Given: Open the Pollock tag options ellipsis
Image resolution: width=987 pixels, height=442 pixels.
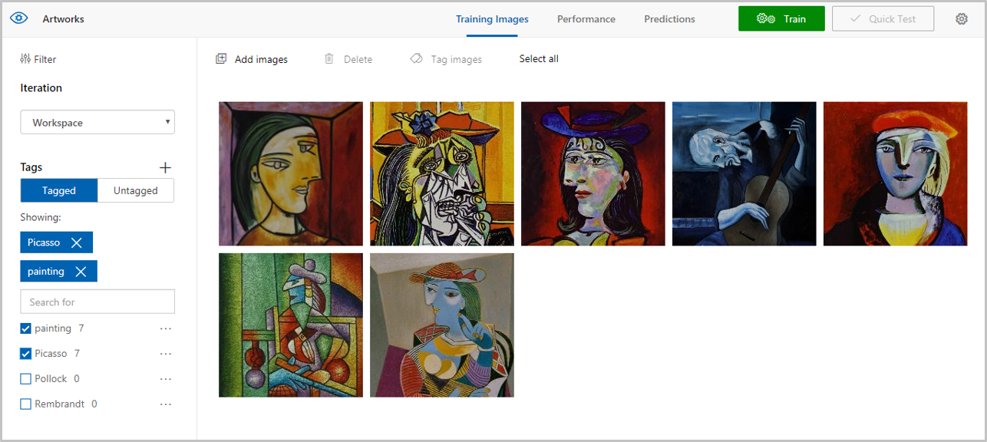Looking at the screenshot, I should (x=166, y=379).
